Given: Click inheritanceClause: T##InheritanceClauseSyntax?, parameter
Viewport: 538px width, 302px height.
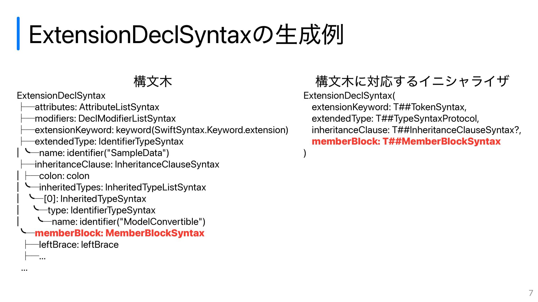Looking at the screenshot, I should [416, 130].
